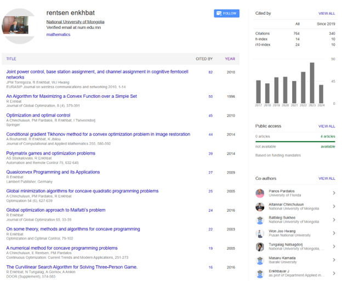Image resolution: width=342 pixels, height=281 pixels.
Task: Sort publications by Year column
Action: pyautogui.click(x=230, y=58)
